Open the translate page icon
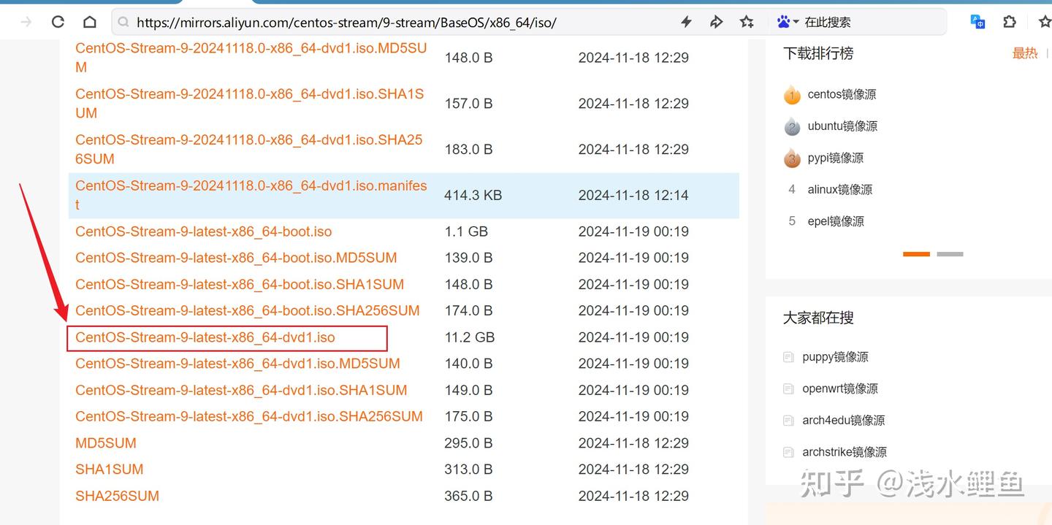The height and width of the screenshot is (525, 1052). pos(977,21)
